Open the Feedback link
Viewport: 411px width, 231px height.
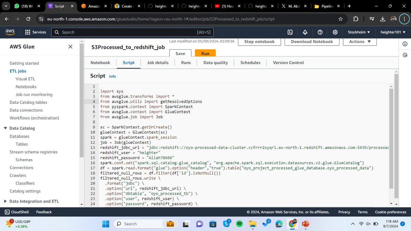[x=44, y=212]
